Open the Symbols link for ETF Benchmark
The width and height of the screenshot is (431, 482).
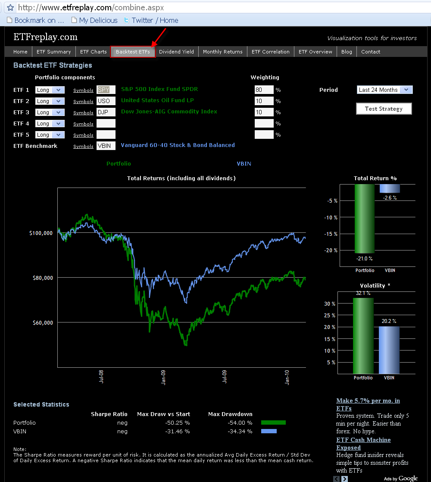83,146
